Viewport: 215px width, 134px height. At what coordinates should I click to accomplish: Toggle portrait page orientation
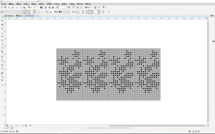39,12
